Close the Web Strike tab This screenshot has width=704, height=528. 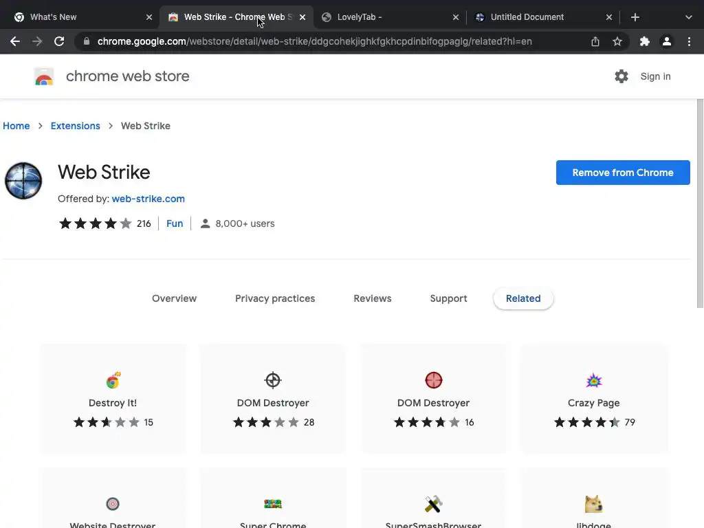click(x=302, y=17)
